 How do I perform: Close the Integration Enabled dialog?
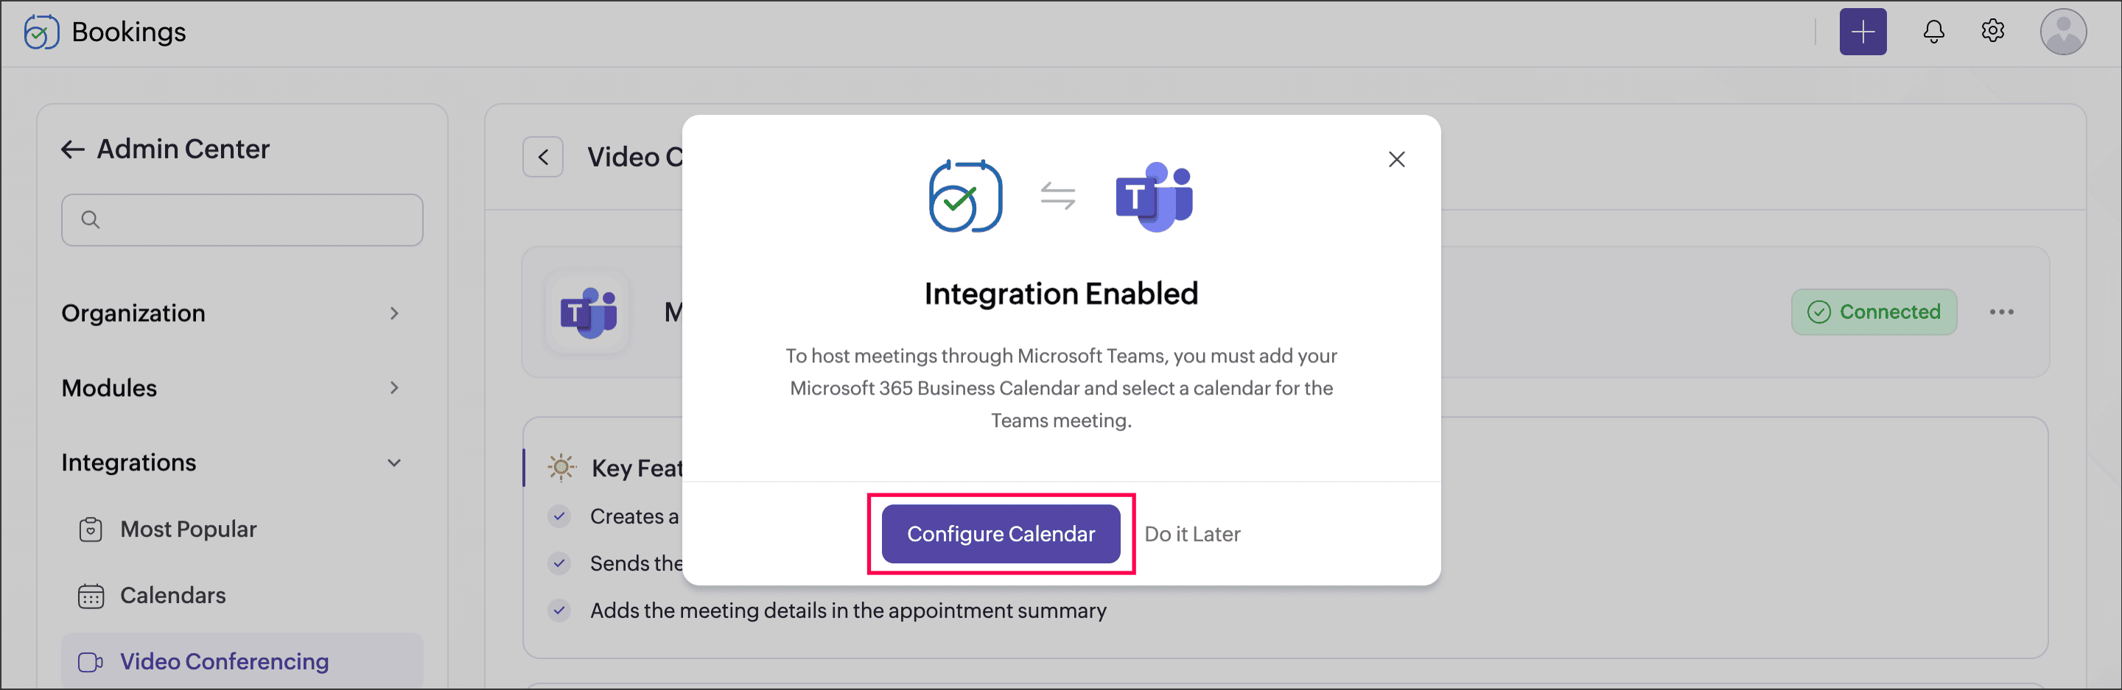1396,160
